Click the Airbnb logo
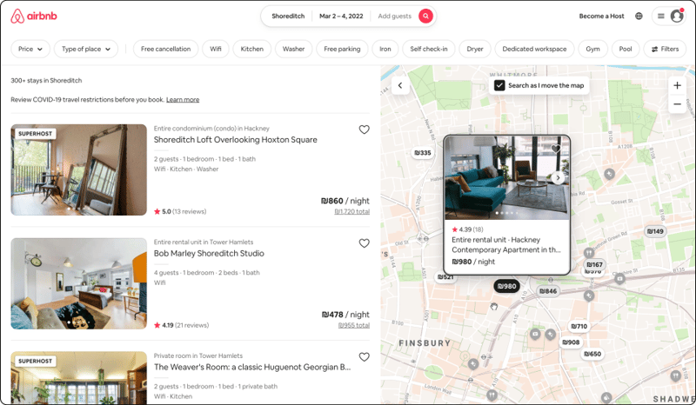696x405 pixels. pyautogui.click(x=34, y=16)
